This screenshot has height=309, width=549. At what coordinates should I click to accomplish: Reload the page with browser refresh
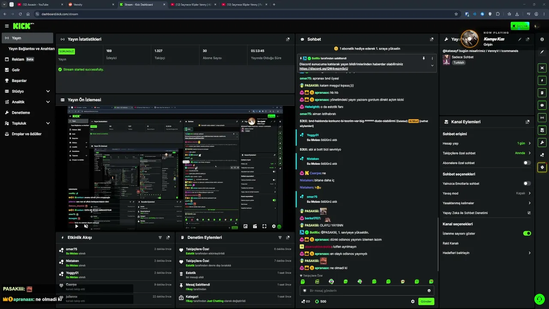click(x=20, y=14)
